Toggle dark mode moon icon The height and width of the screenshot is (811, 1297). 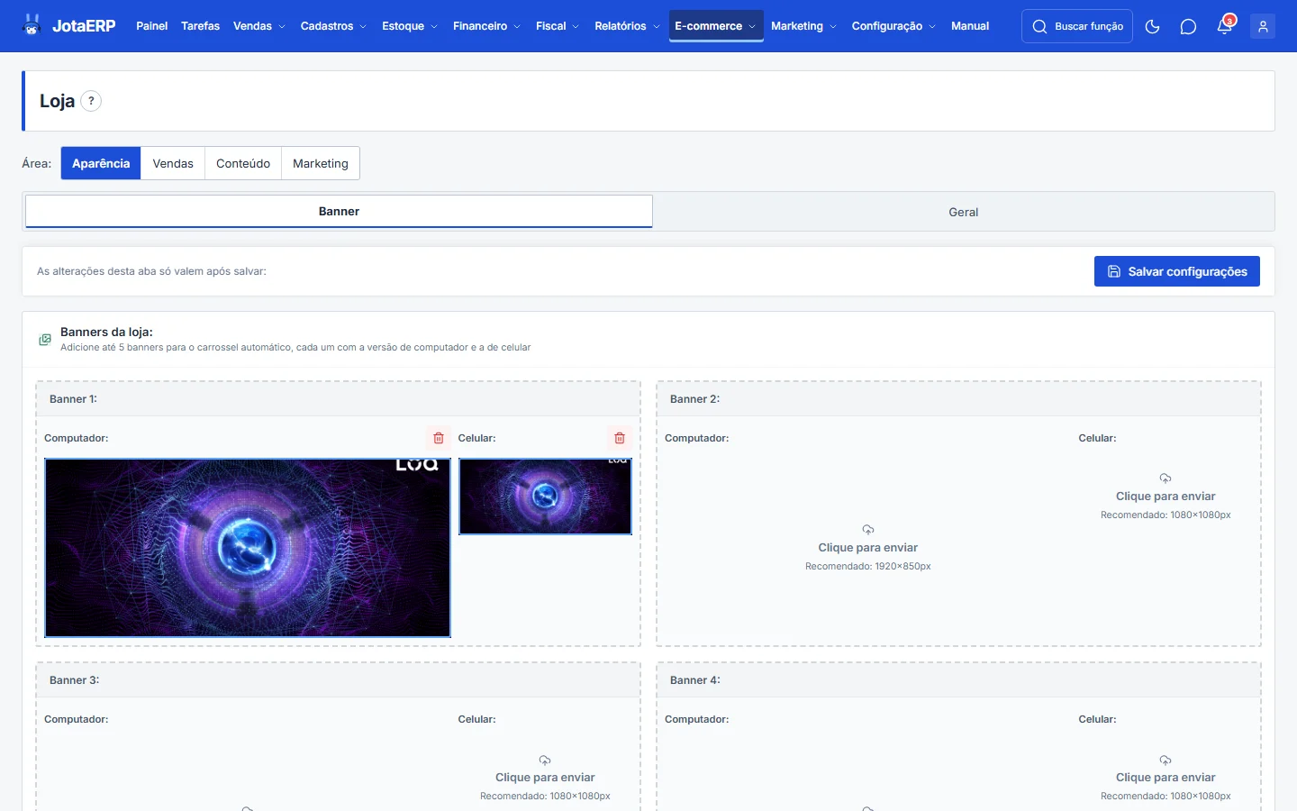coord(1152,26)
